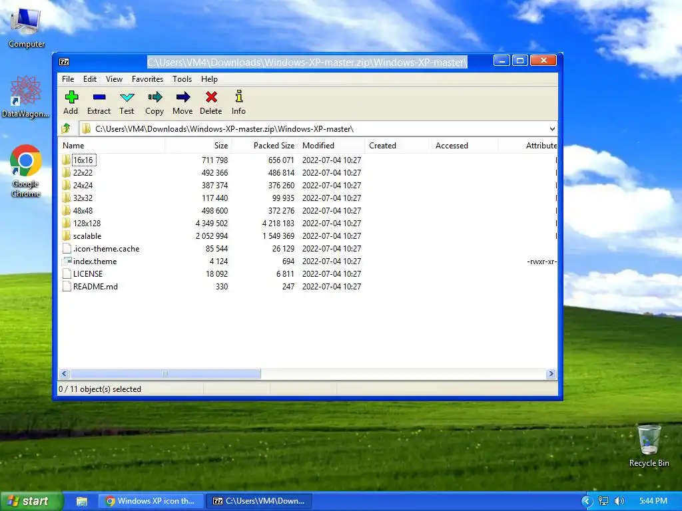682x511 pixels.
Task: Click the red Delete toolbar button
Action: click(211, 102)
